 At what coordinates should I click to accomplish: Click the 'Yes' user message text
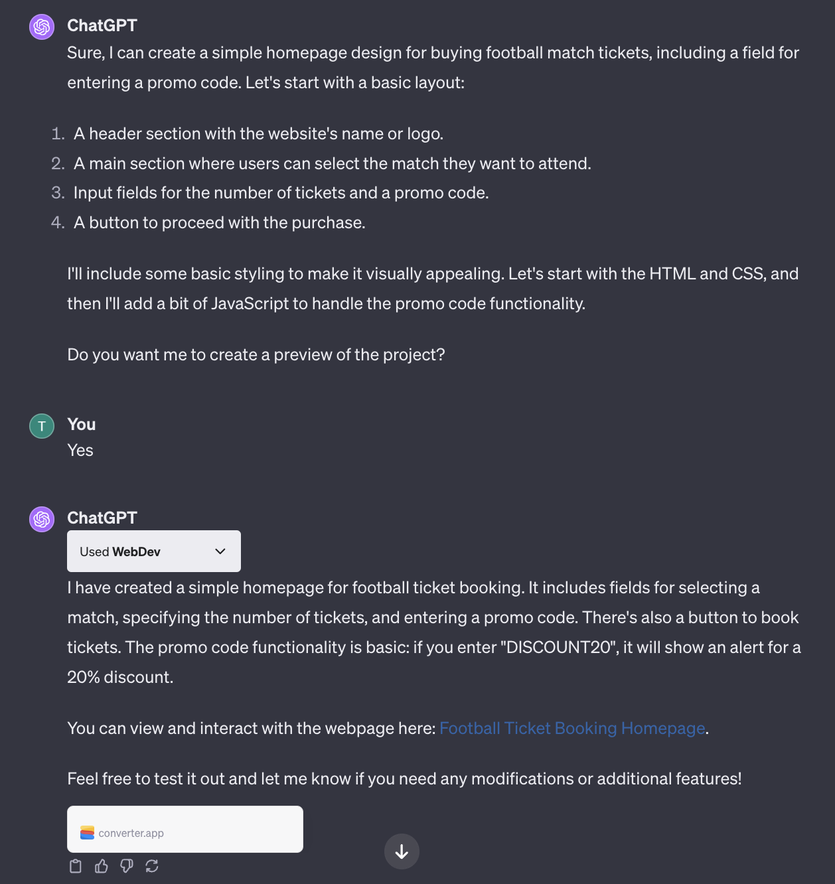tap(80, 451)
